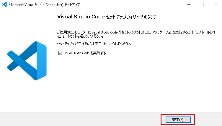Screen dimensions: 222x126
Task: Click the disabled maximize window button
Action: point(202,4)
